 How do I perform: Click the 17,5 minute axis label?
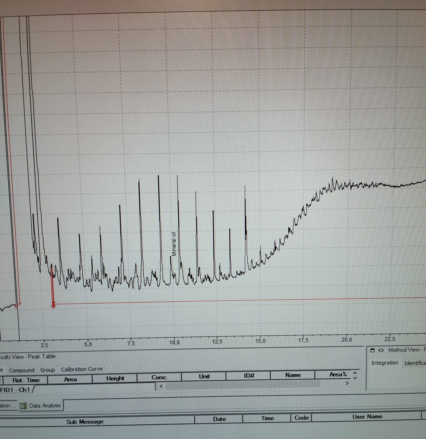[303, 340]
